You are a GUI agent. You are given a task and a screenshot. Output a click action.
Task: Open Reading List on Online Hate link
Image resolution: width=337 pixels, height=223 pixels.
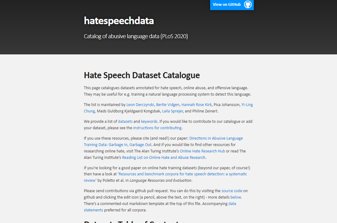pyautogui.click(x=163, y=157)
